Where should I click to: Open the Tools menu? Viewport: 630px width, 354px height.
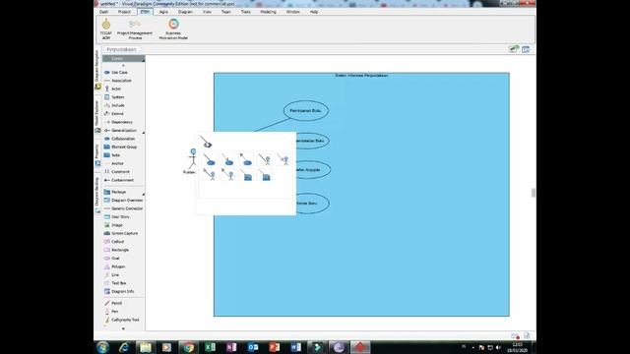pyautogui.click(x=246, y=12)
